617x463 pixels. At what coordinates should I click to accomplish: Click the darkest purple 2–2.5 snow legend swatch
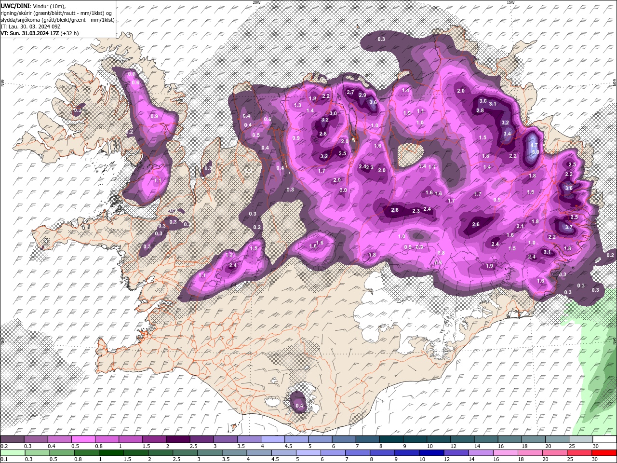click(x=178, y=439)
